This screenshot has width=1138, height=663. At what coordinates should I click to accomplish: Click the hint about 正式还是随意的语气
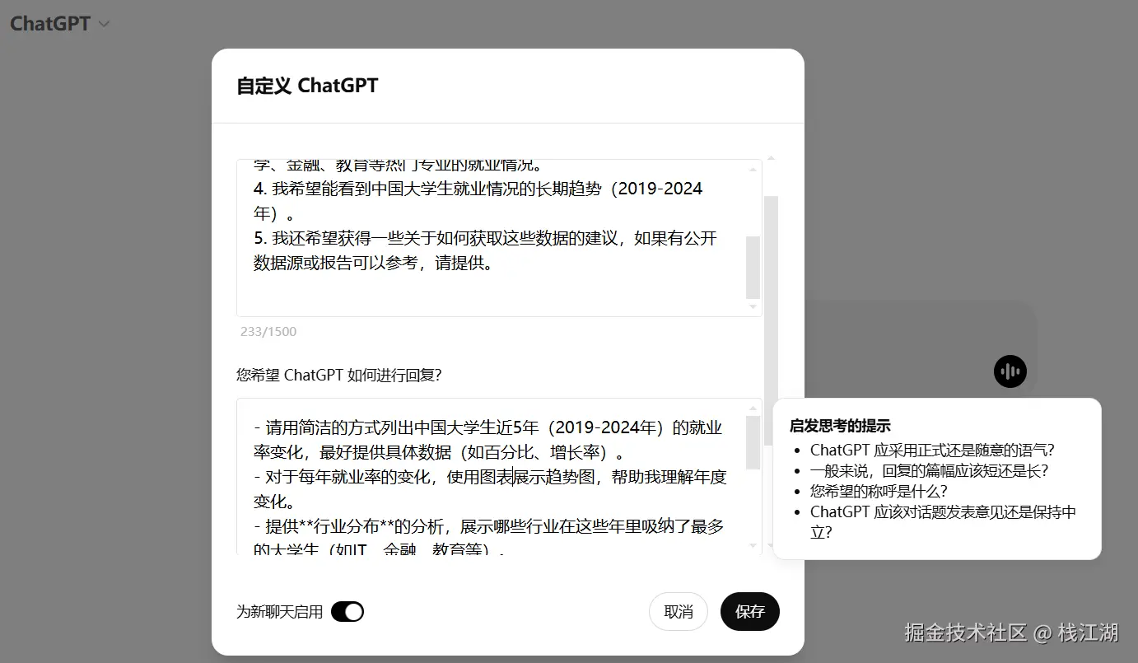(x=932, y=450)
